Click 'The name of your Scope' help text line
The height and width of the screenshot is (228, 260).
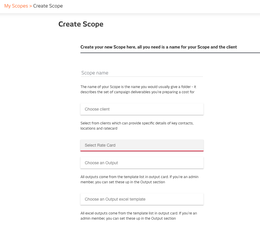coord(138,87)
